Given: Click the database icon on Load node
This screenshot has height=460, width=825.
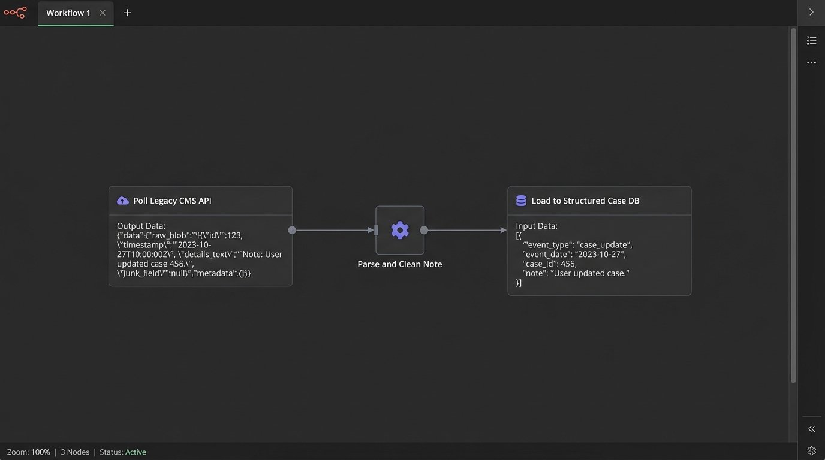Looking at the screenshot, I should [x=521, y=201].
